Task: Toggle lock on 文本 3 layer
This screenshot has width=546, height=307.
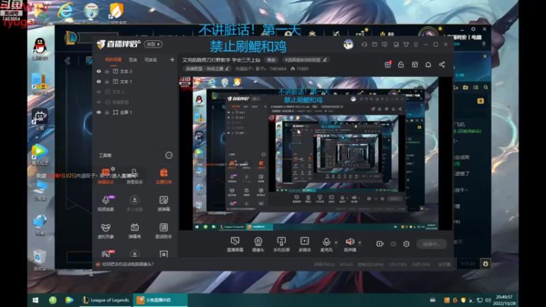Action: coord(107,72)
